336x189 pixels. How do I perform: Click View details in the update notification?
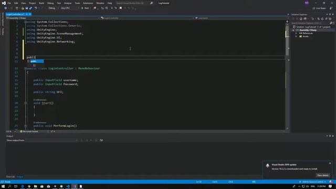pyautogui.click(x=323, y=175)
